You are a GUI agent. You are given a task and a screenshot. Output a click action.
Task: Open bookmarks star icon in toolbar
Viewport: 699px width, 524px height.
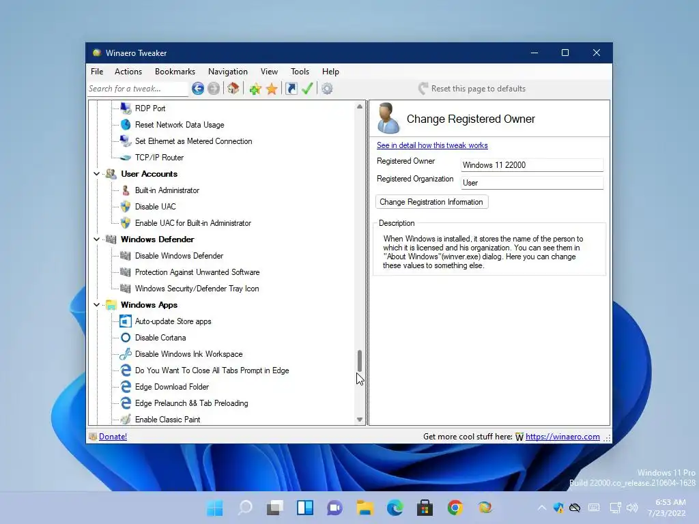[x=272, y=89]
